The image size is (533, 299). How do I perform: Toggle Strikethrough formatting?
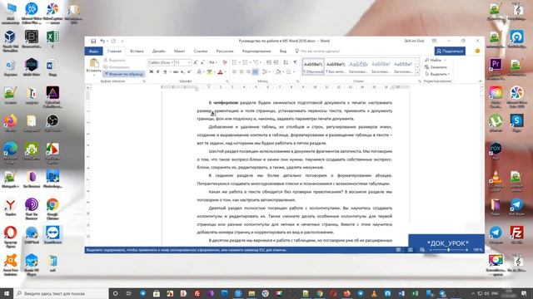click(x=176, y=72)
